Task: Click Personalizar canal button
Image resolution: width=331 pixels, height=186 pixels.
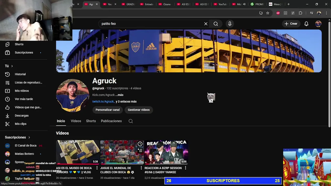Action: 108,110
